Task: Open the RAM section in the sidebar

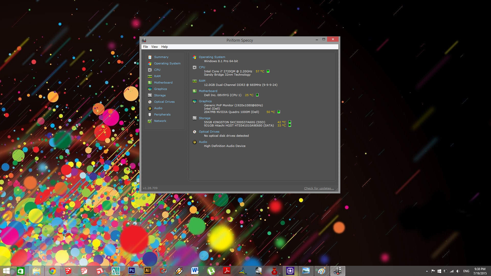Action: tap(157, 76)
